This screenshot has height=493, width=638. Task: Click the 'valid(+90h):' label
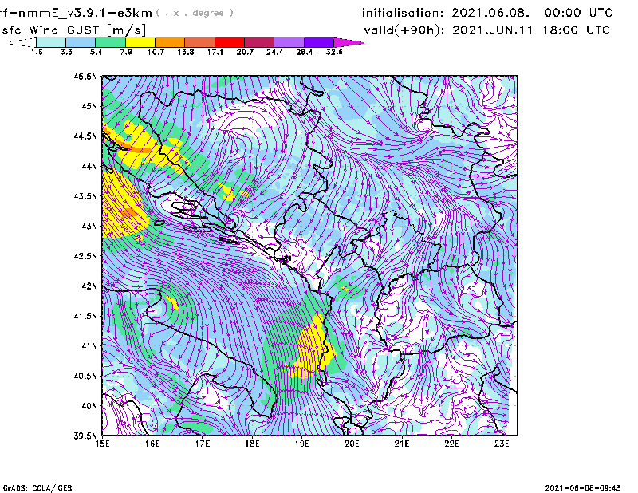(404, 30)
